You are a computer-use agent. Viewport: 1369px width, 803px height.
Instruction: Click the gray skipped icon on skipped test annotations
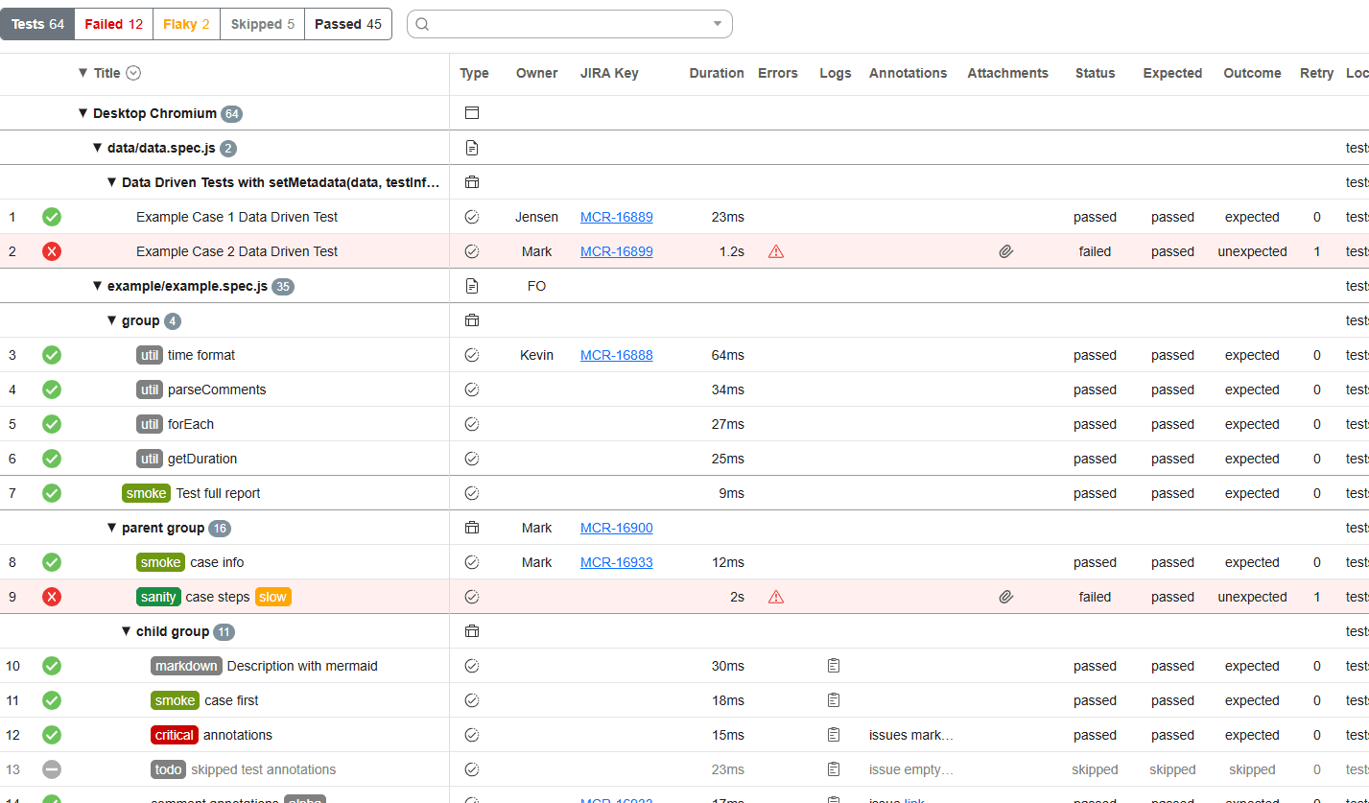click(x=52, y=769)
